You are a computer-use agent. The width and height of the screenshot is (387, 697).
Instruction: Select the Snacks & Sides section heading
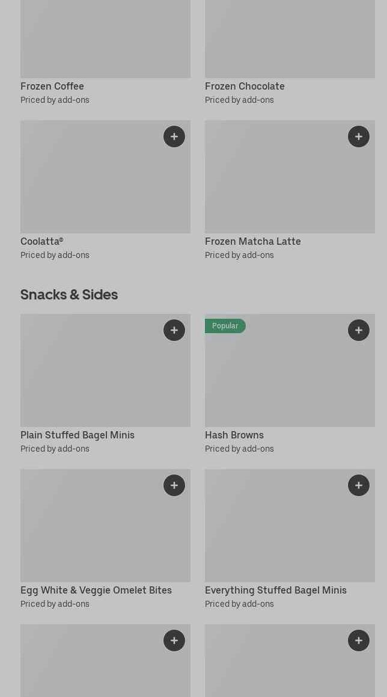point(69,295)
